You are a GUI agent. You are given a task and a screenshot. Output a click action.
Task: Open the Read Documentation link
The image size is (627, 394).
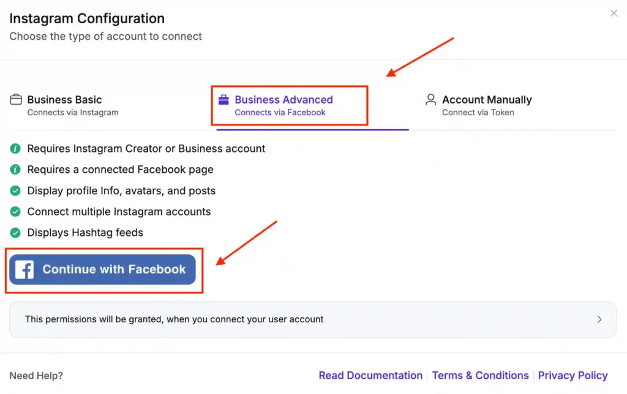pyautogui.click(x=370, y=375)
